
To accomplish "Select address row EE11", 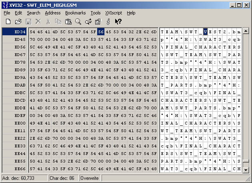I will [x=14, y=131].
